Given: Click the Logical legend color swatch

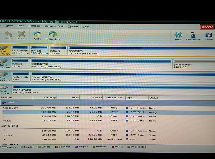Looking at the screenshot, I should click(x=22, y=147).
